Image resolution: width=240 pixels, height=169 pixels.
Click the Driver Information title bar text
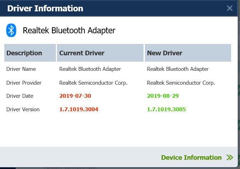pyautogui.click(x=45, y=9)
